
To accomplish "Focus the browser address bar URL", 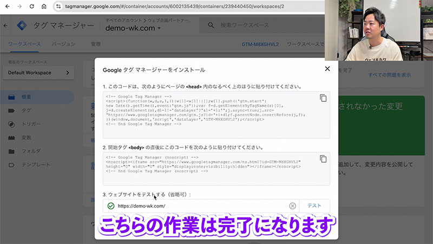I will (174, 7).
